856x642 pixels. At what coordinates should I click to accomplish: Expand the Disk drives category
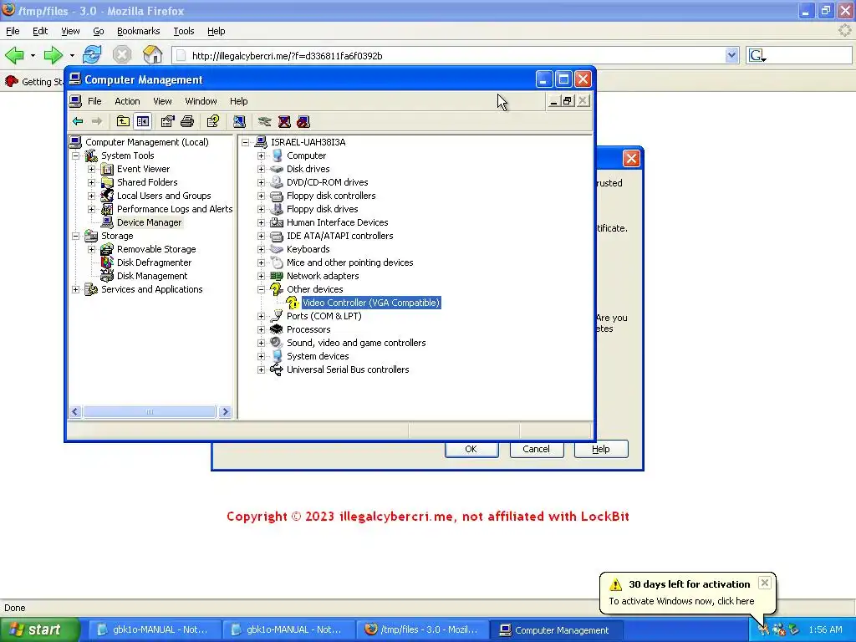pos(261,169)
